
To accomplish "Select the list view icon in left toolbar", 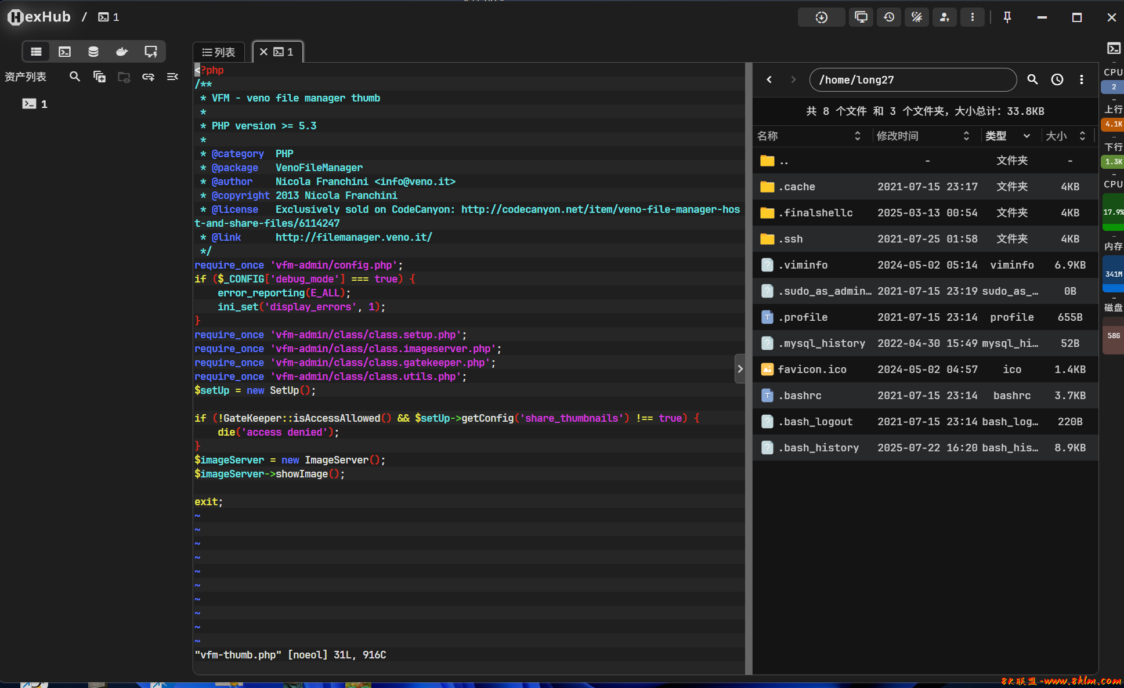I will point(36,52).
